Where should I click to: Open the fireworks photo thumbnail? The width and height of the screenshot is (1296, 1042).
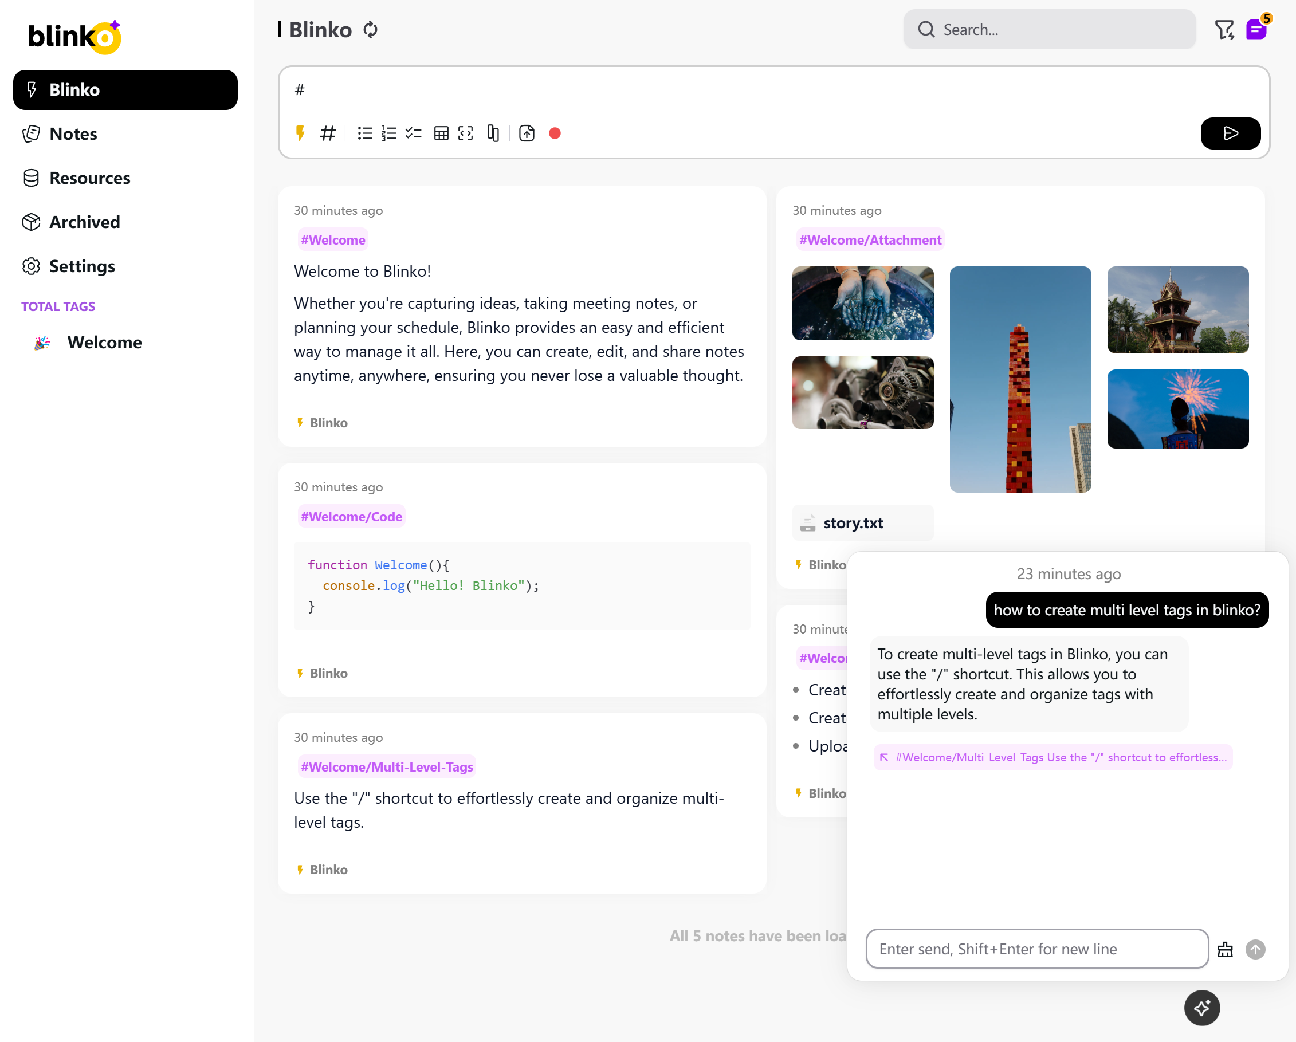pos(1177,408)
